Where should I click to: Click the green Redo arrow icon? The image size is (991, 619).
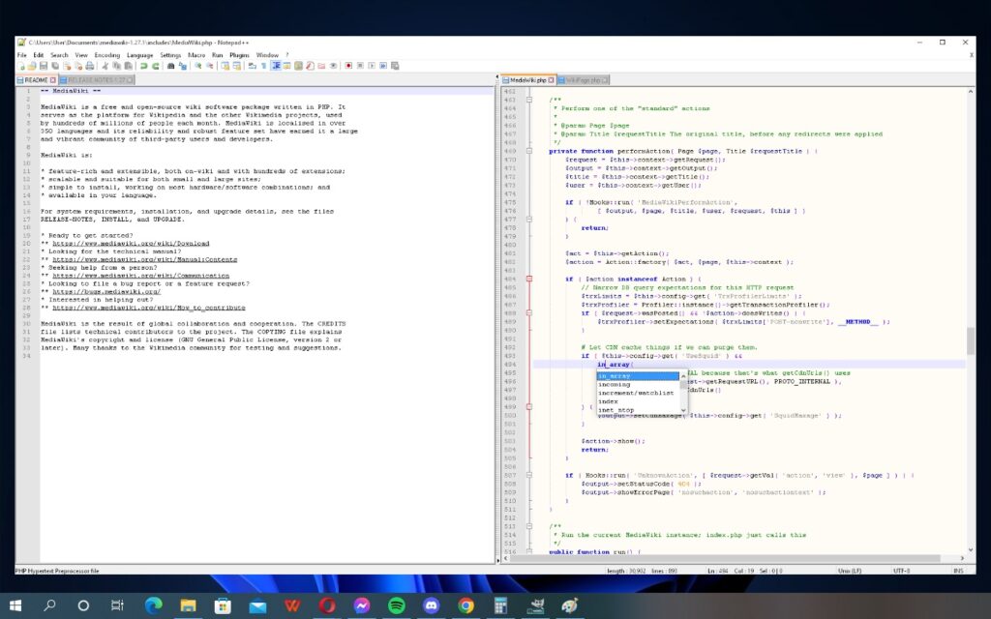[156, 66]
